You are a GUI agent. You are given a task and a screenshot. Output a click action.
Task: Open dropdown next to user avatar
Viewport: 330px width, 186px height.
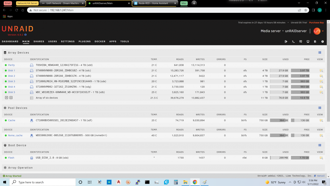tap(323, 31)
